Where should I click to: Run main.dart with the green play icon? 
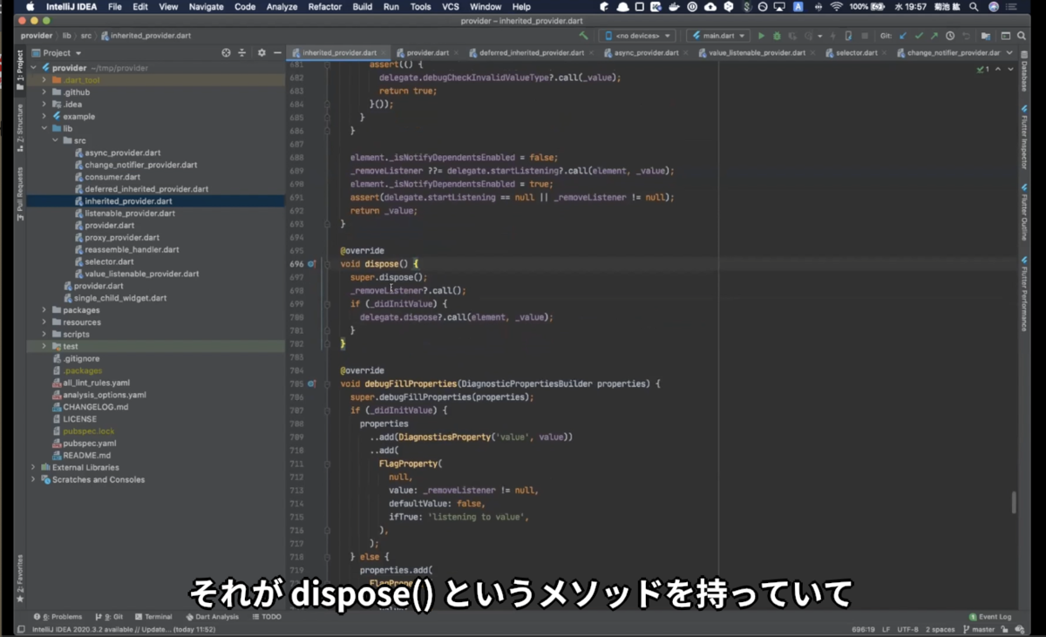pos(761,36)
